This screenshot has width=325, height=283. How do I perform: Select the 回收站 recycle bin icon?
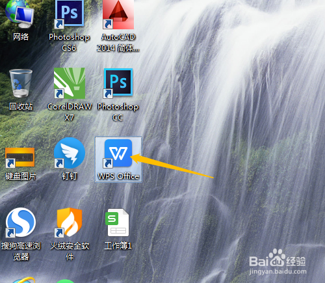pos(21,83)
